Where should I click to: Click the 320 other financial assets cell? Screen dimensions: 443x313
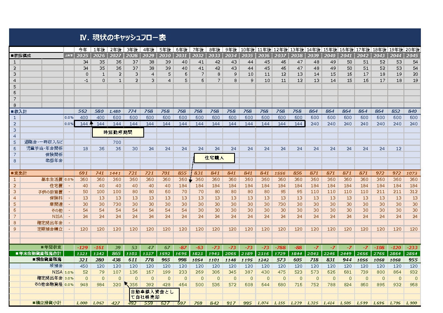coord(116,285)
